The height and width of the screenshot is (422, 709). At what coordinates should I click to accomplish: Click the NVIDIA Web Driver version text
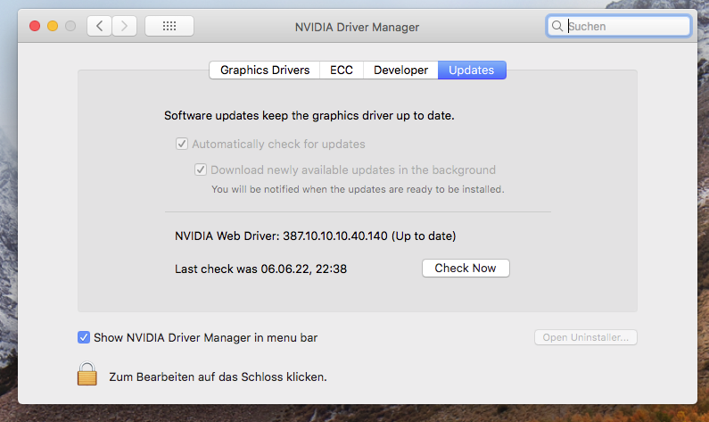point(316,236)
